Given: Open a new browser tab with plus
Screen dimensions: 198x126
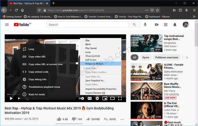Looking at the screenshot, I should [53, 3].
